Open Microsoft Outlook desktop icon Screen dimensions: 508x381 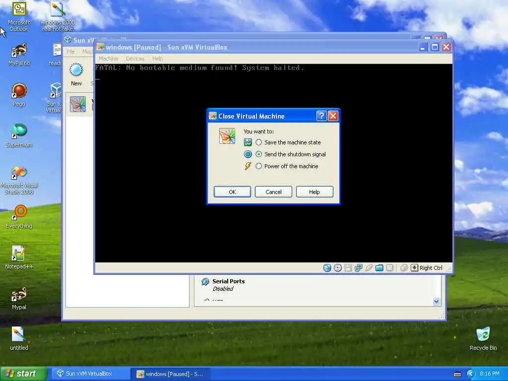click(19, 16)
